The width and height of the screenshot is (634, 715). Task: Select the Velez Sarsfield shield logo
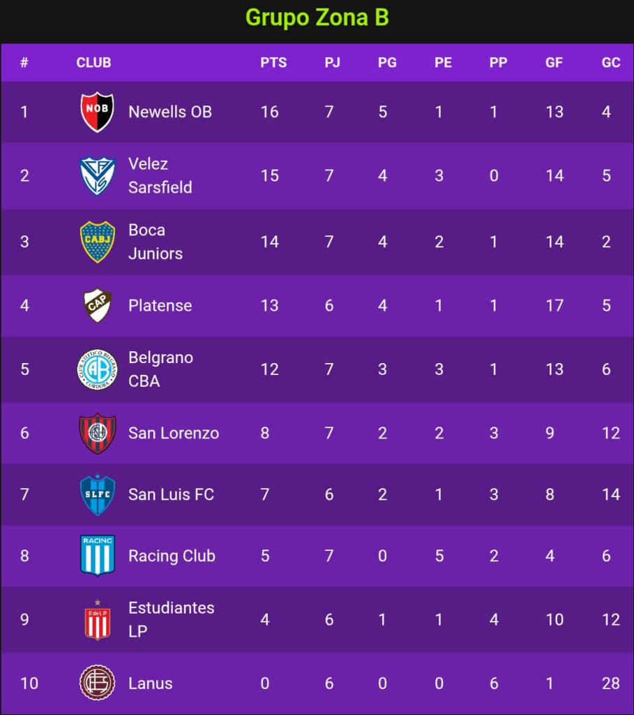pyautogui.click(x=97, y=175)
